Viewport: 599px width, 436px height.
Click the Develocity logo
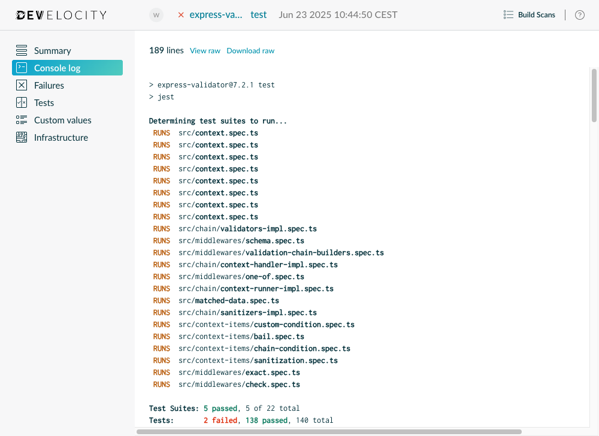click(60, 14)
